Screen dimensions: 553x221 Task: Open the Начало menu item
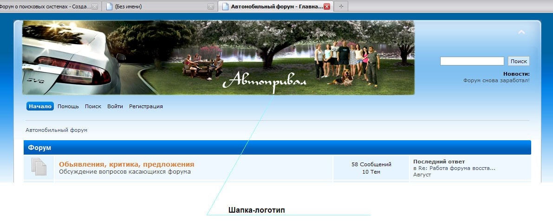(40, 106)
